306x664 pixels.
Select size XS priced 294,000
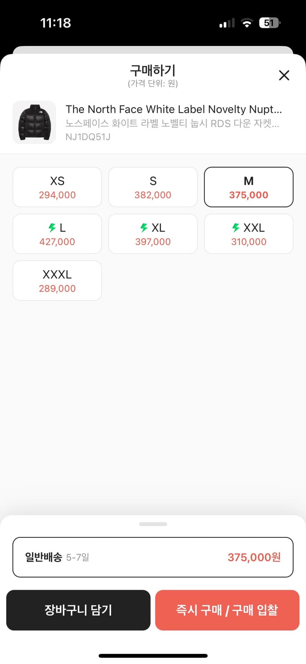click(57, 187)
